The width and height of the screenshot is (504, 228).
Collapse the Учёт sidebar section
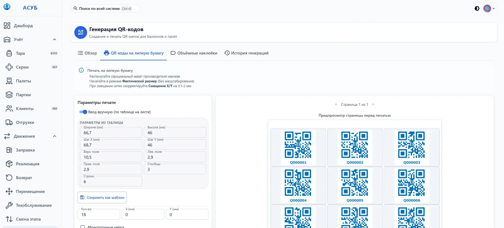tap(55, 39)
